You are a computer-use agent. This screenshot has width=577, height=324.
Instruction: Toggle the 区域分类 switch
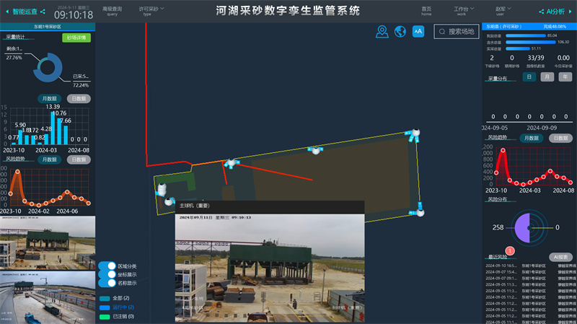[x=107, y=266]
